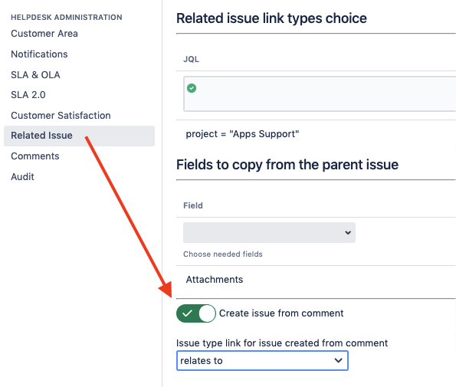Open Customer Area in sidebar
Image resolution: width=456 pixels, height=387 pixels.
click(x=44, y=34)
